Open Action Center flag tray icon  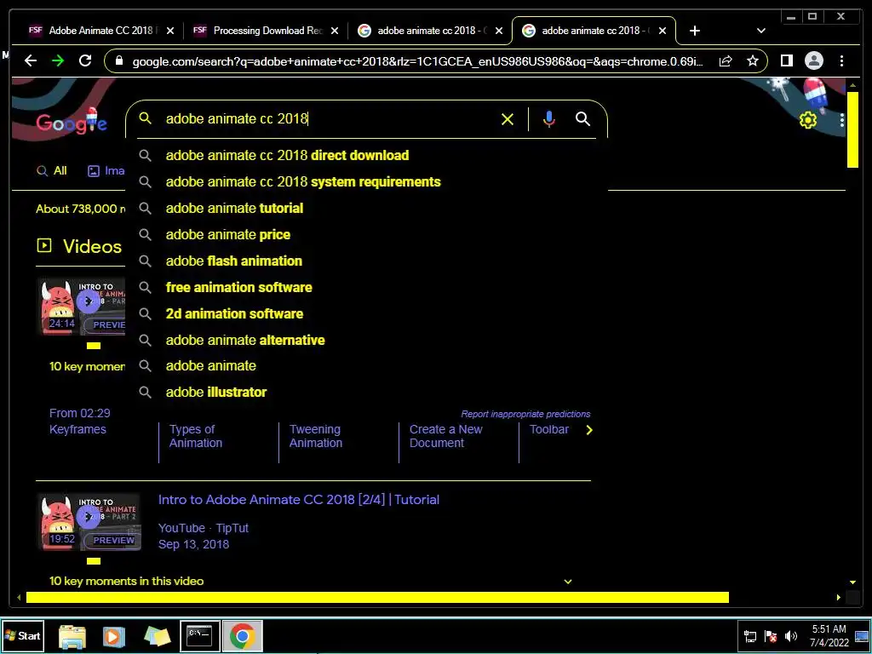(x=771, y=636)
